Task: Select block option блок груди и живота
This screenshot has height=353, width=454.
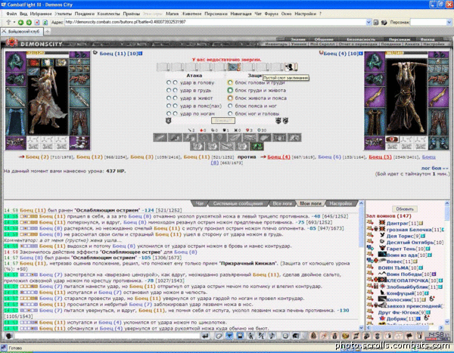Action: [230, 90]
